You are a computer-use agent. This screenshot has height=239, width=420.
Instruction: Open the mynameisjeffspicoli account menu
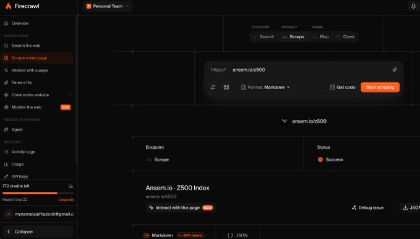(x=38, y=214)
